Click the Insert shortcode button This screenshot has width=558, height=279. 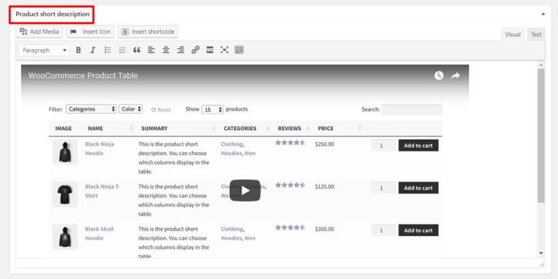[148, 32]
